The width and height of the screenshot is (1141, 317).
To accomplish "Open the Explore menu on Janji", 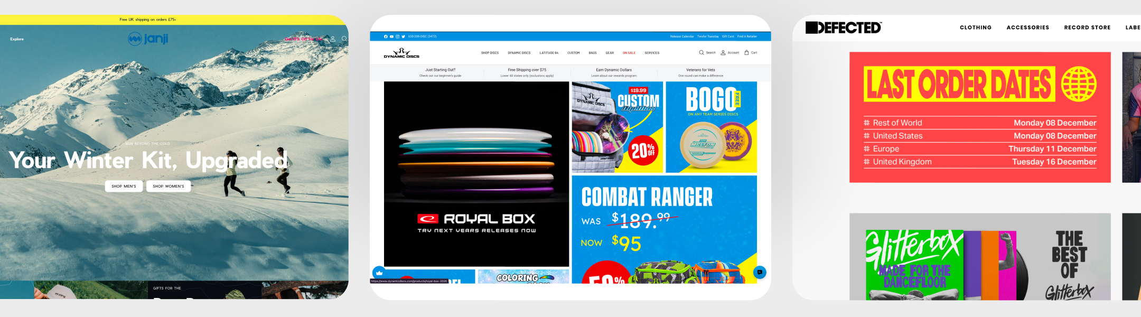I will (17, 39).
